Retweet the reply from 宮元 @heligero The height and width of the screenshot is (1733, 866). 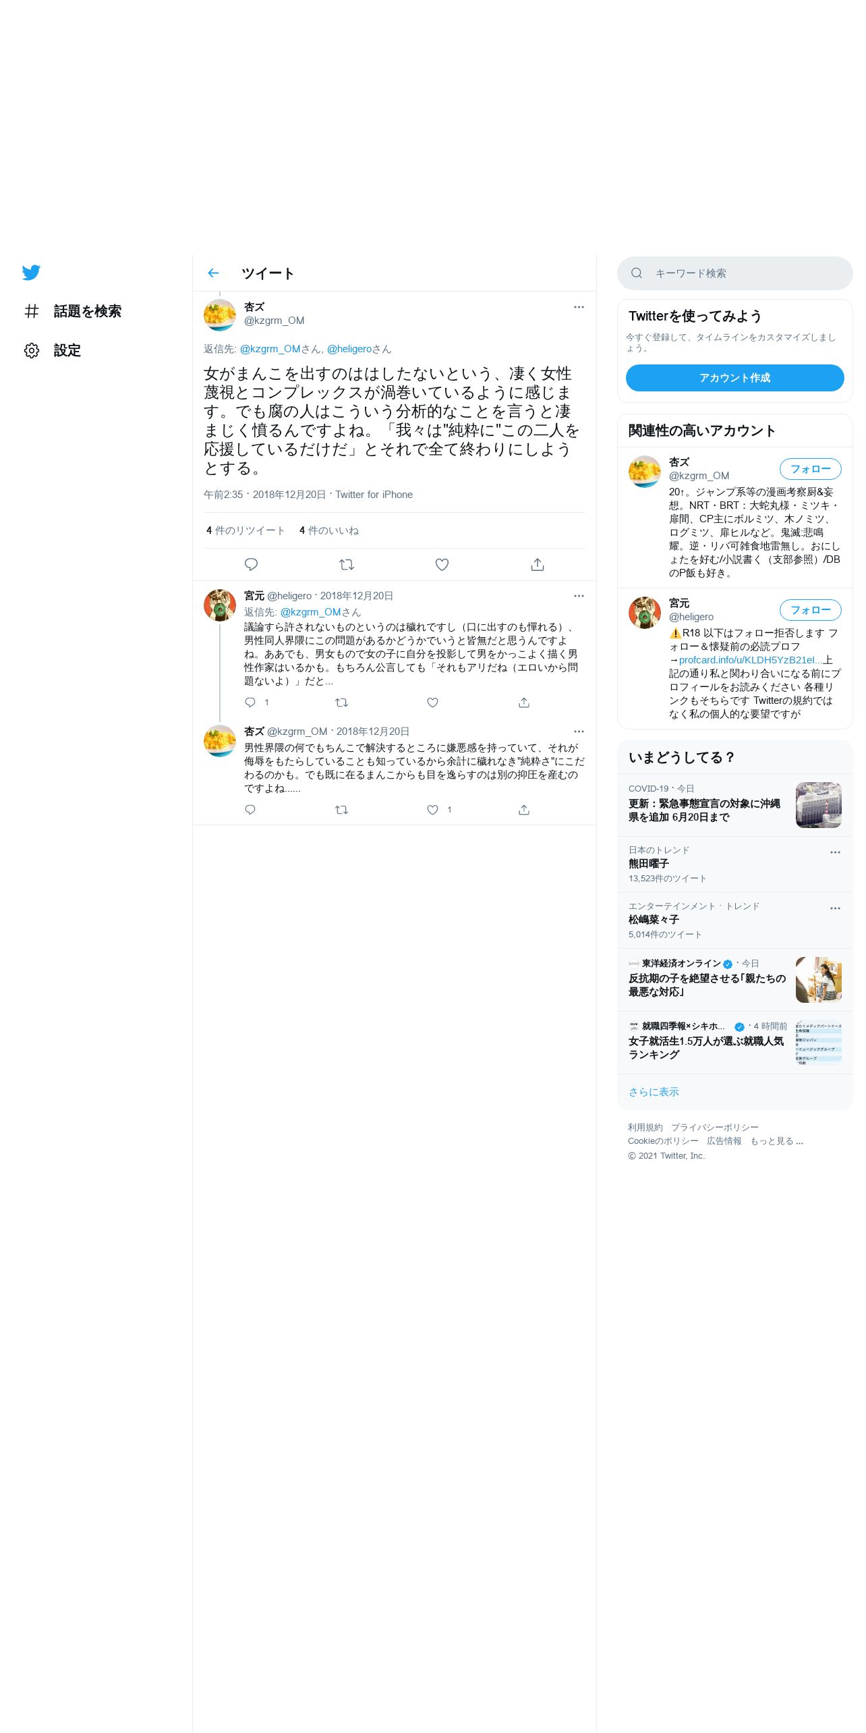[x=342, y=703]
